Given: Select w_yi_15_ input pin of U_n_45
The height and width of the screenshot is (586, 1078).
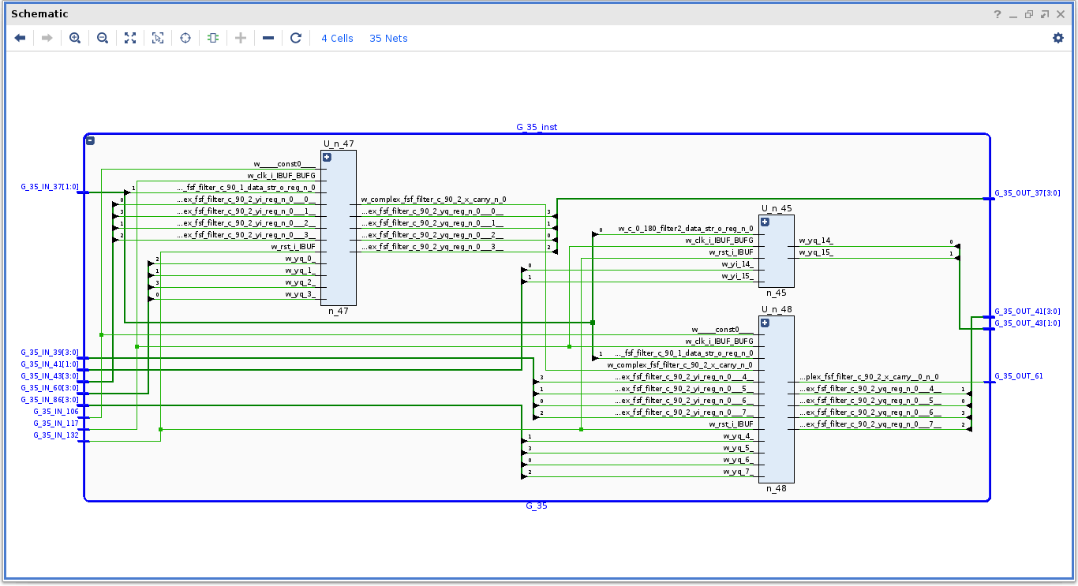Looking at the screenshot, I should point(737,276).
